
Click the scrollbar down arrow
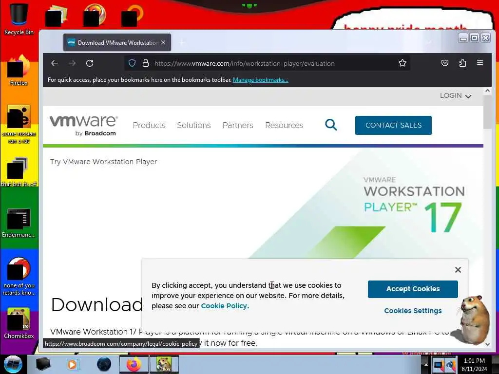[487, 344]
